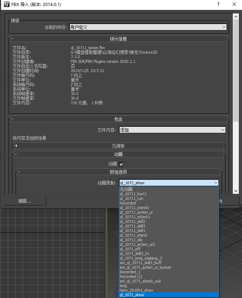Click scrollbar down arrow in dialog
This screenshot has height=298, width=242.
pos(236,191)
